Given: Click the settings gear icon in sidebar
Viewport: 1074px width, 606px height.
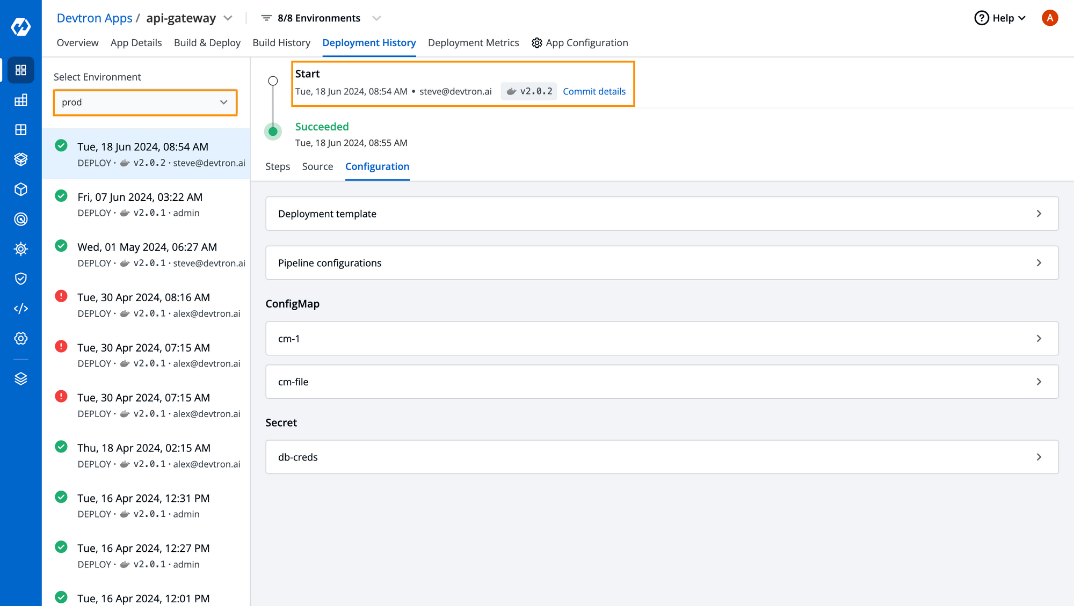Looking at the screenshot, I should 20,338.
